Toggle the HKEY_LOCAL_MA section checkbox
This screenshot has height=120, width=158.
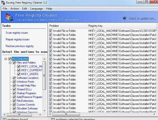19,66
